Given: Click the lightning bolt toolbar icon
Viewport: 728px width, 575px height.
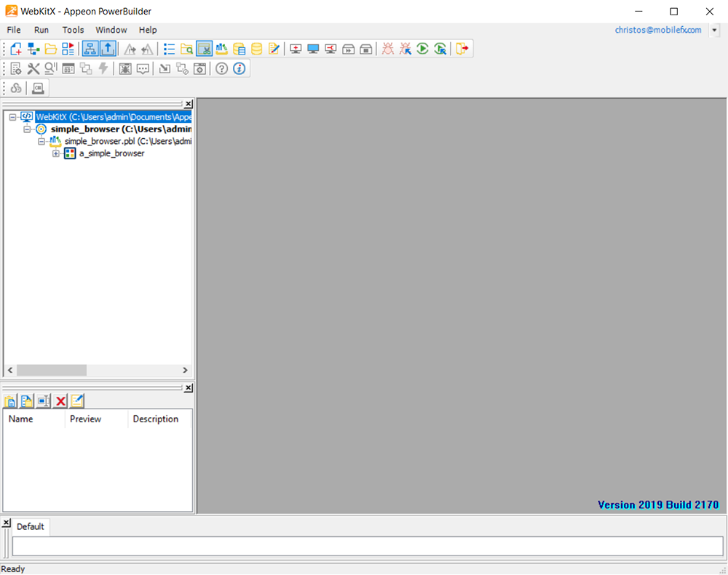Looking at the screenshot, I should [103, 68].
